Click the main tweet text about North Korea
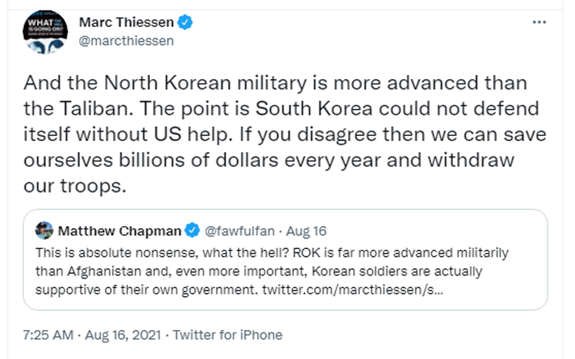Screen dimensions: 575x359 [x=285, y=134]
